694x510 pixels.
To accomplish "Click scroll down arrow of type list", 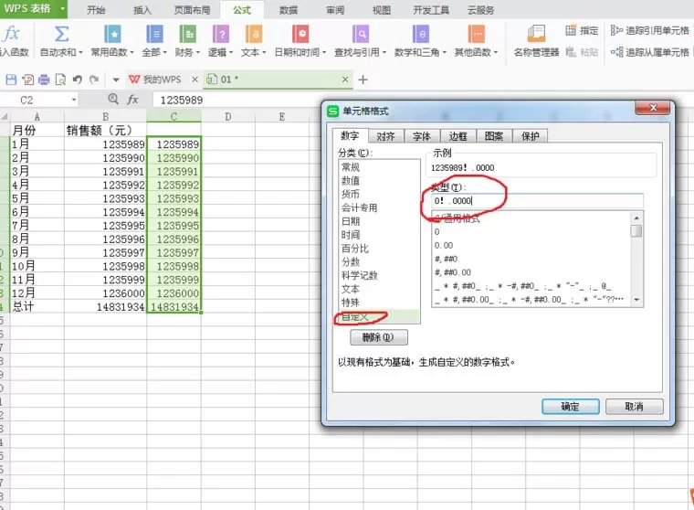I will click(636, 300).
